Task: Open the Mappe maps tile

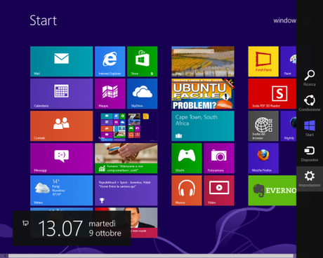Action: click(110, 94)
